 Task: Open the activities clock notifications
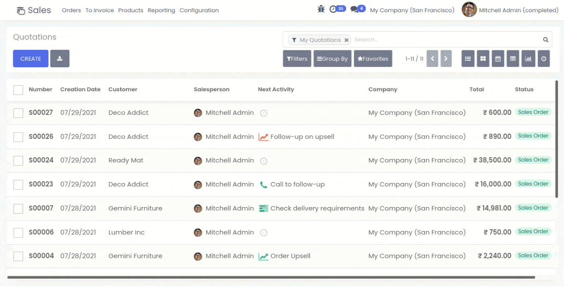click(x=337, y=9)
